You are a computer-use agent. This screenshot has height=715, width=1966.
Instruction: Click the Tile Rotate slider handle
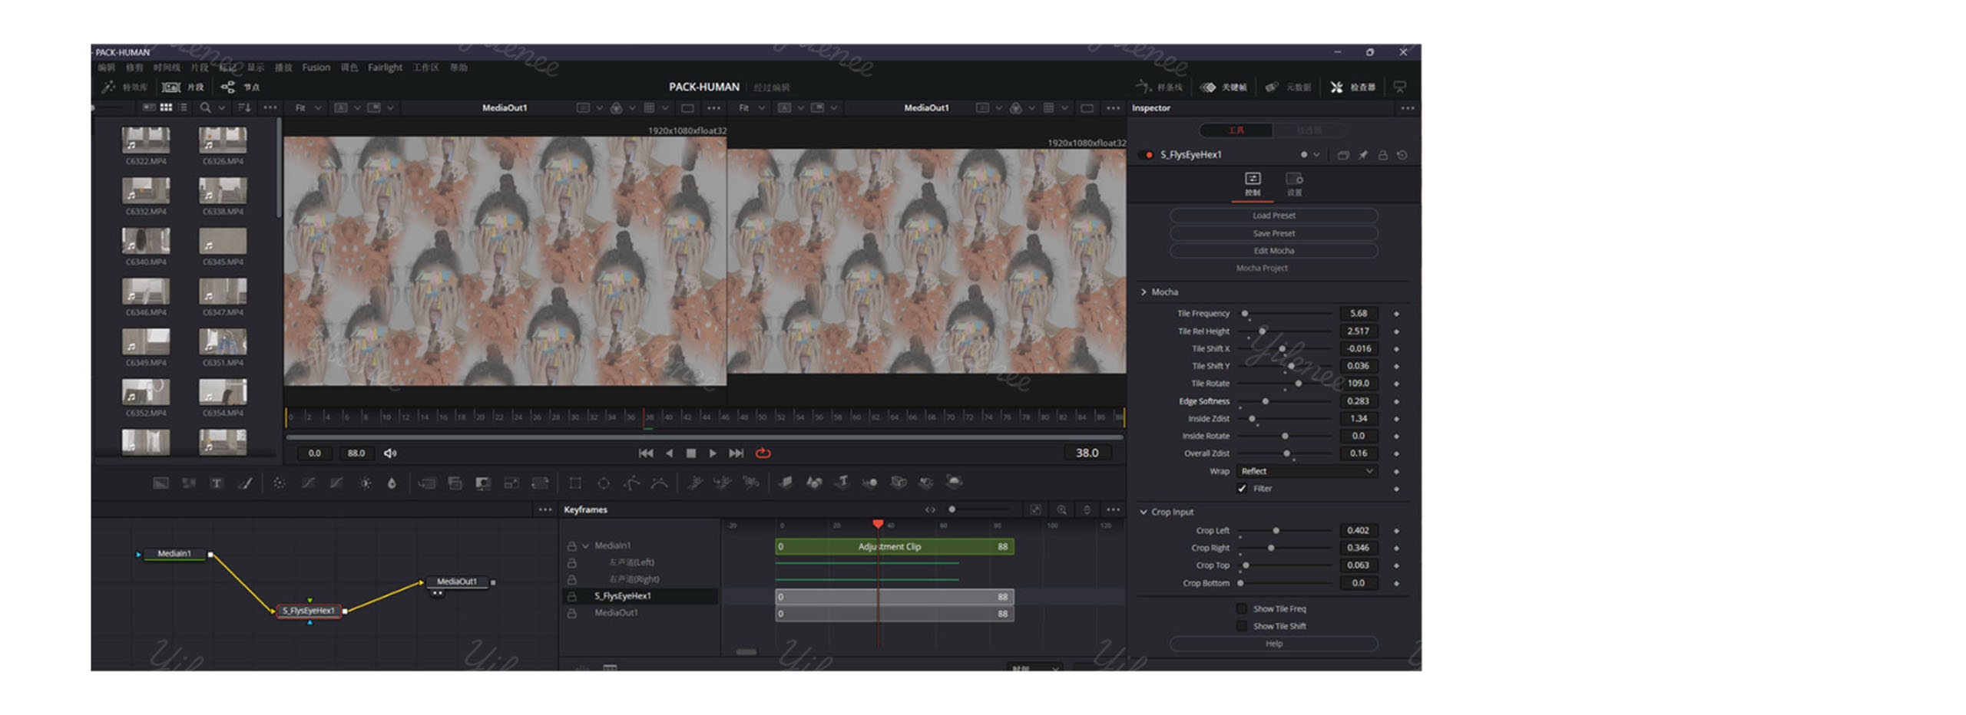click(1298, 384)
